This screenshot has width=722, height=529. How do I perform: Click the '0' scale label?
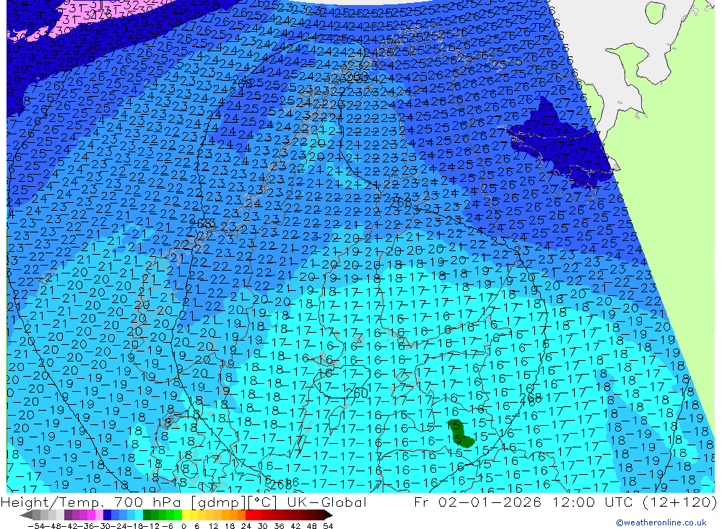click(x=183, y=526)
